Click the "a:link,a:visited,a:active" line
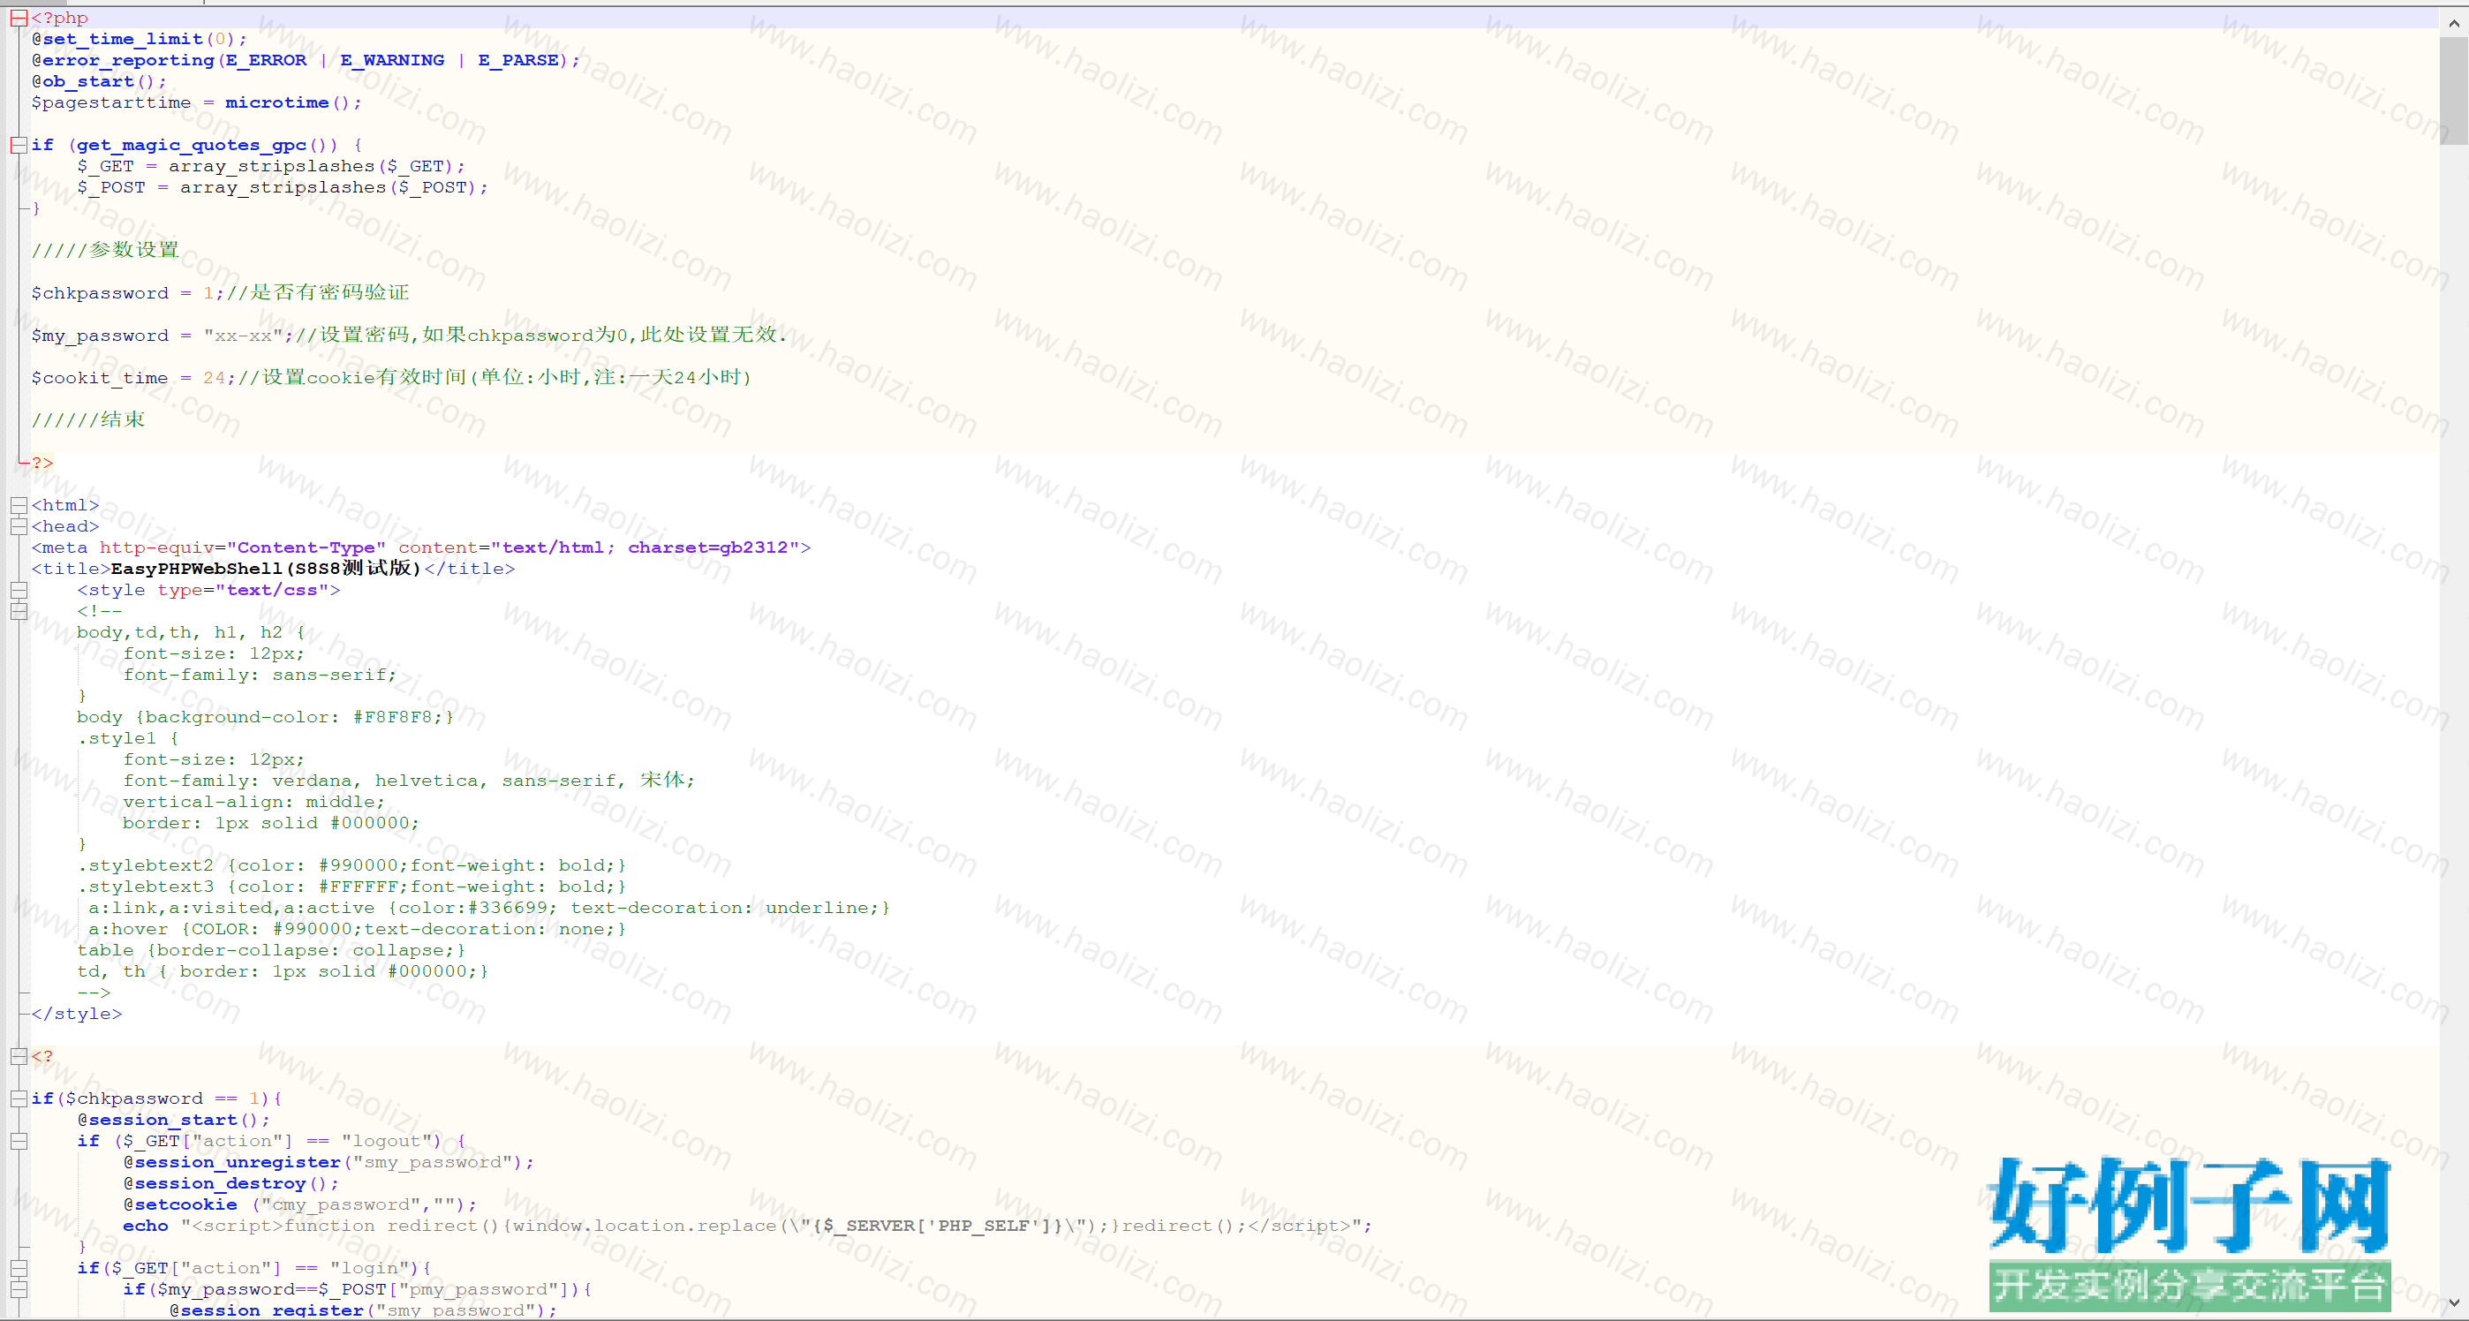Viewport: 2469px width, 1321px height. [490, 908]
